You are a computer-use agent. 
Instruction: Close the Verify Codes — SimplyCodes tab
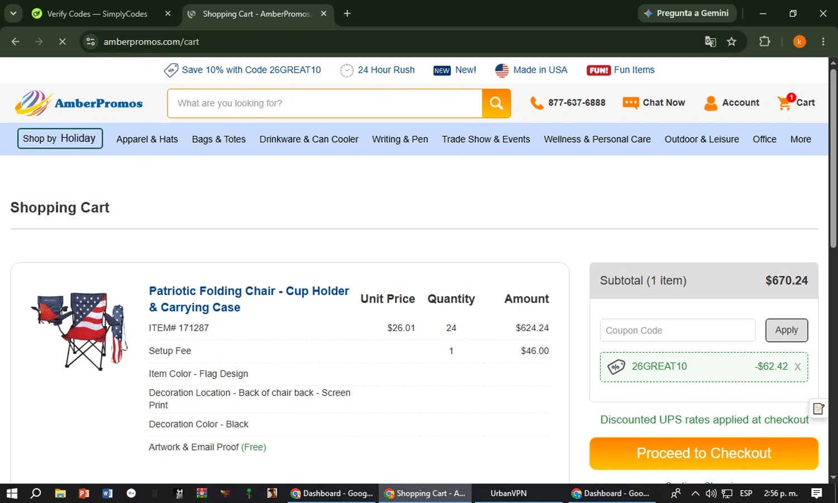click(x=168, y=13)
